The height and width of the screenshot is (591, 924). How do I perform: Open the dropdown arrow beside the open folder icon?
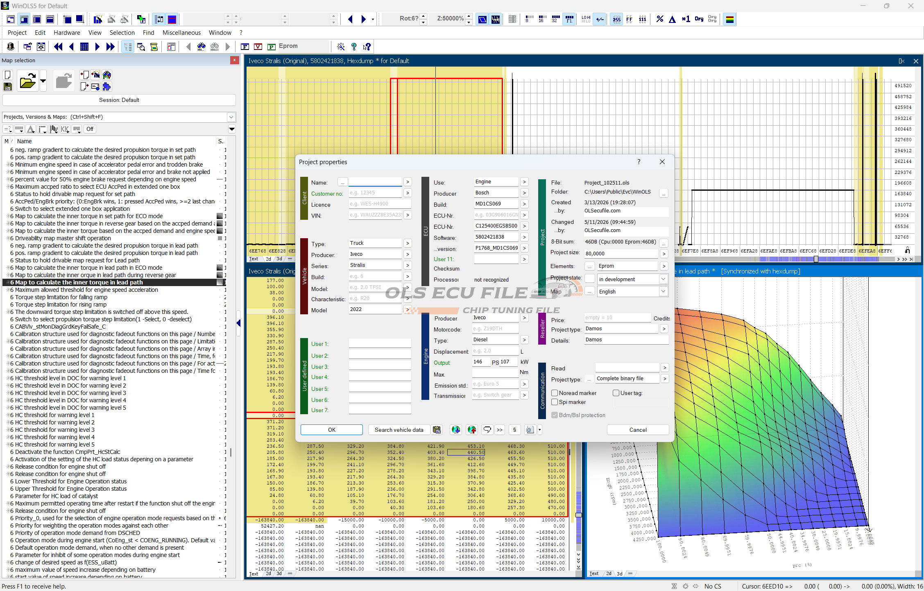coord(43,81)
